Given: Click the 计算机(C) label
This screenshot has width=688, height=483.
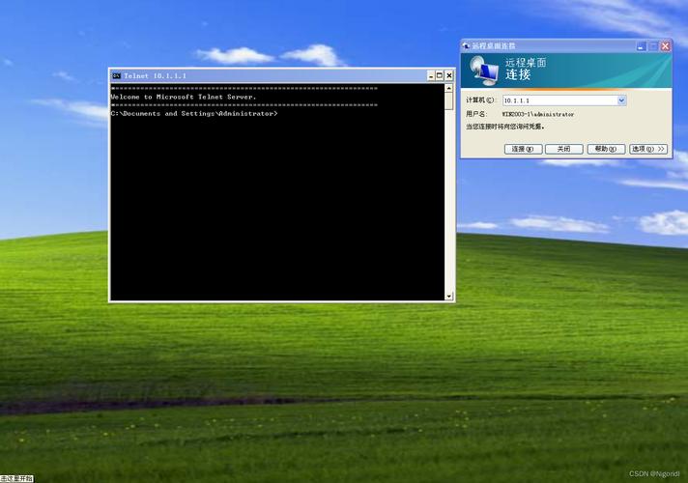Looking at the screenshot, I should point(479,100).
